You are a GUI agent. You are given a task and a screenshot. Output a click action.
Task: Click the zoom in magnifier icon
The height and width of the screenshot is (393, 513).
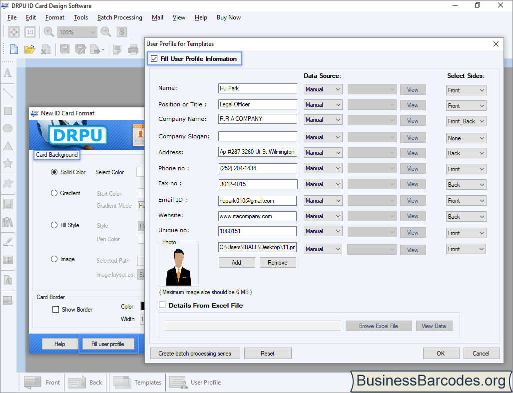[x=49, y=32]
